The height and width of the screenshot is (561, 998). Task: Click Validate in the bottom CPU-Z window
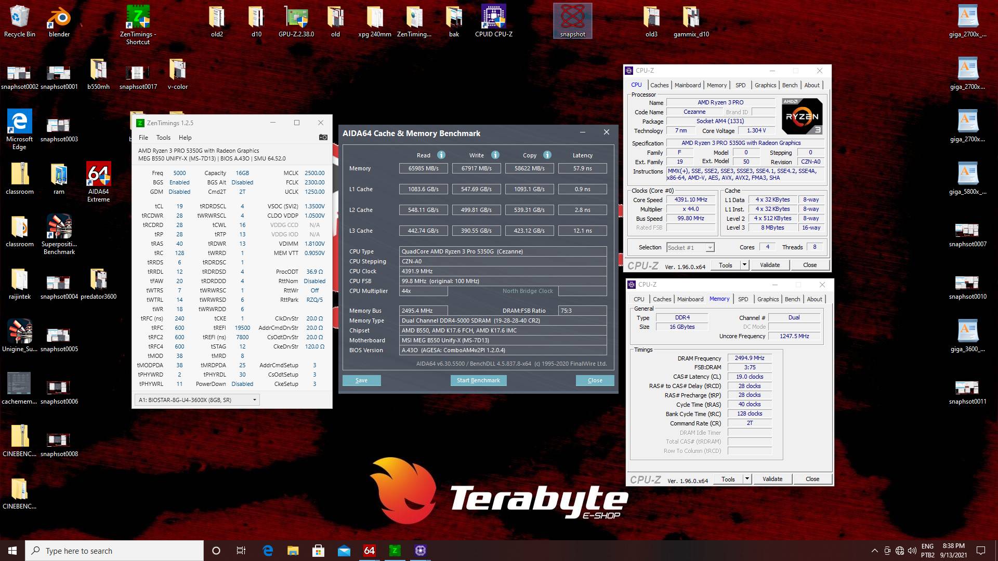pyautogui.click(x=772, y=479)
